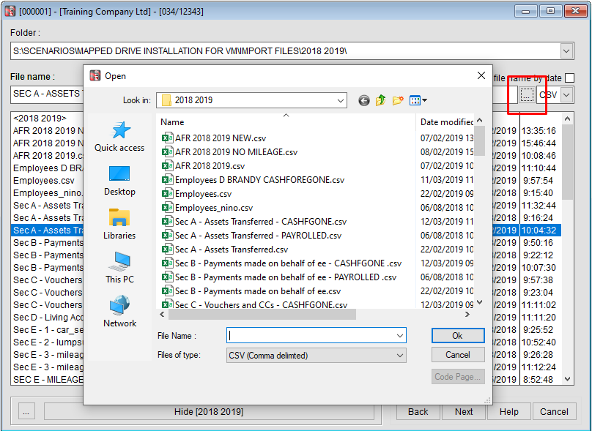This screenshot has width=592, height=431.
Task: Click the bottom-left ellipsis button
Action: (26, 412)
